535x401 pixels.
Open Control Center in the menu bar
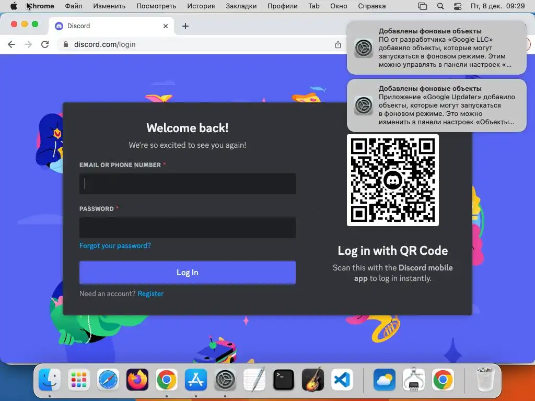458,6
